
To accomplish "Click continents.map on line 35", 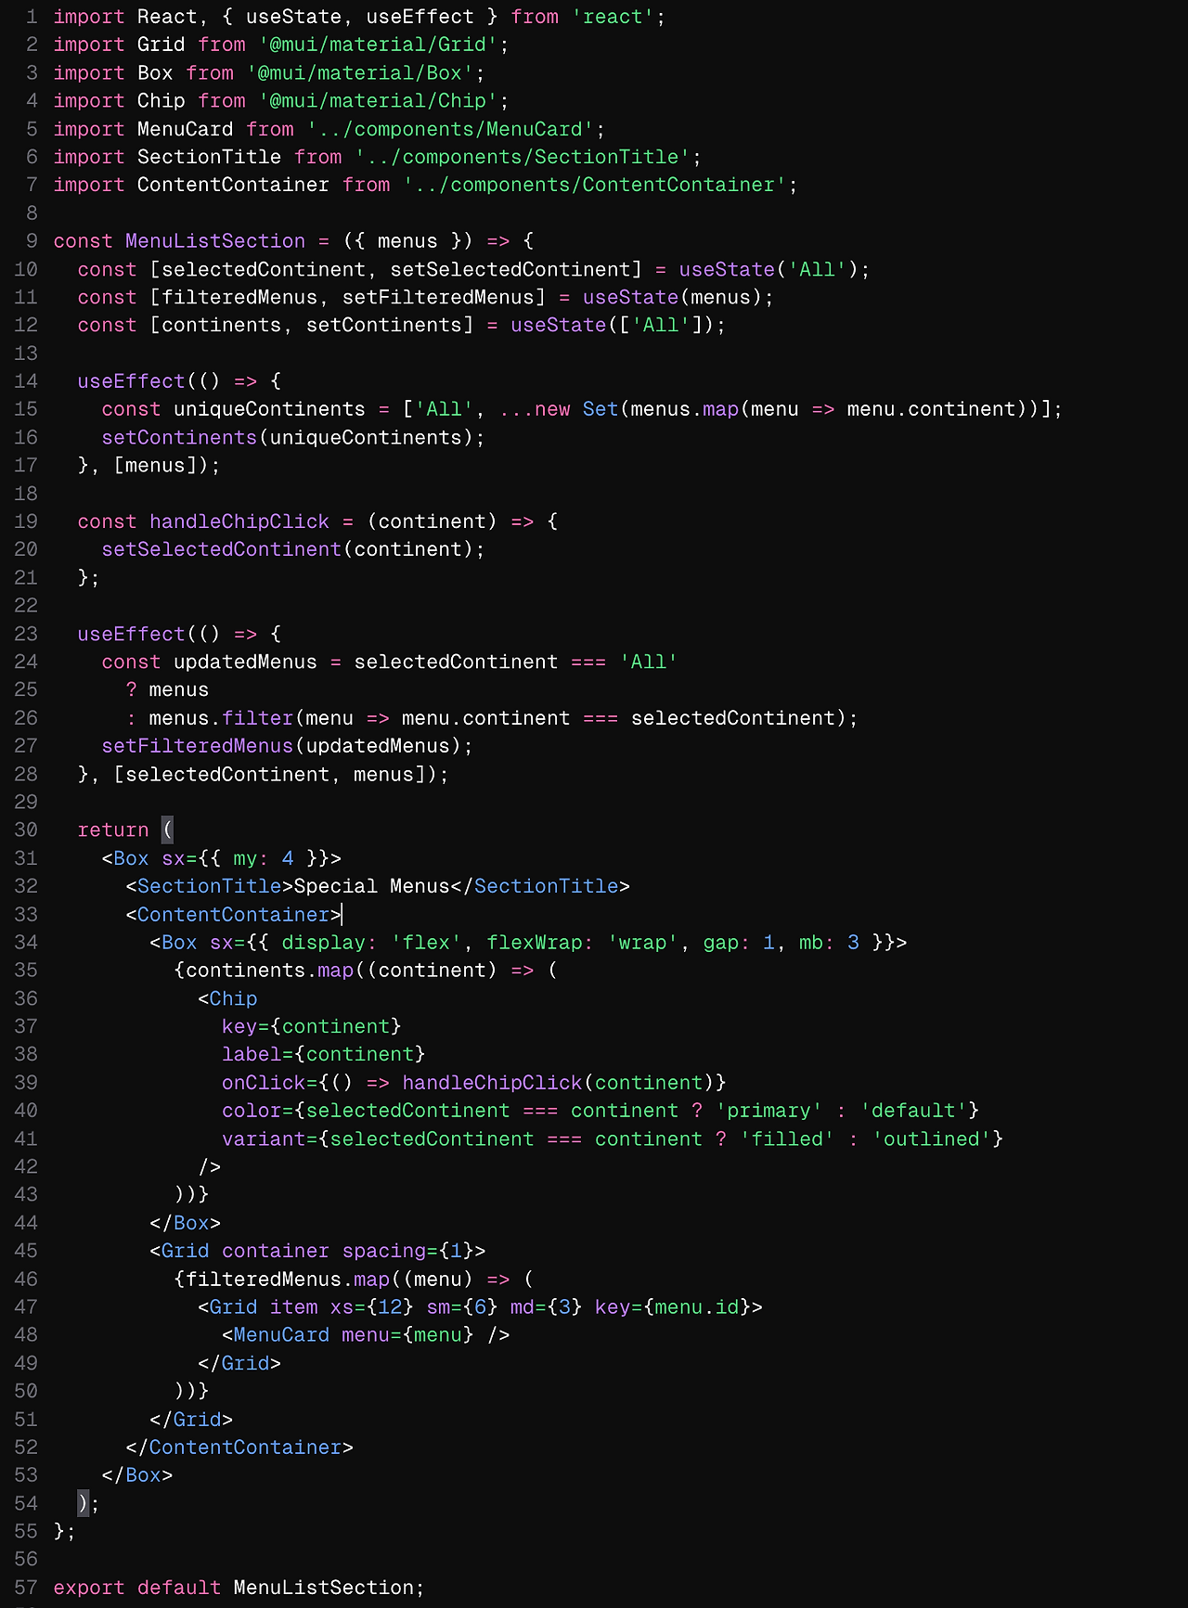I will [270, 971].
